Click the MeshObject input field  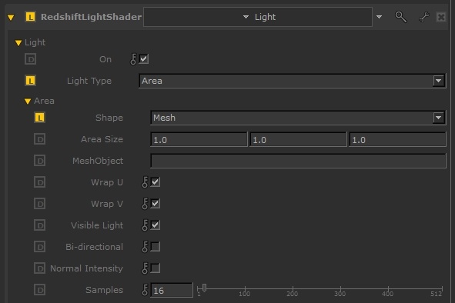[298, 161]
